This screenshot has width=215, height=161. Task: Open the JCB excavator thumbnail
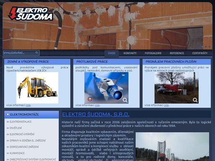(x=37, y=88)
